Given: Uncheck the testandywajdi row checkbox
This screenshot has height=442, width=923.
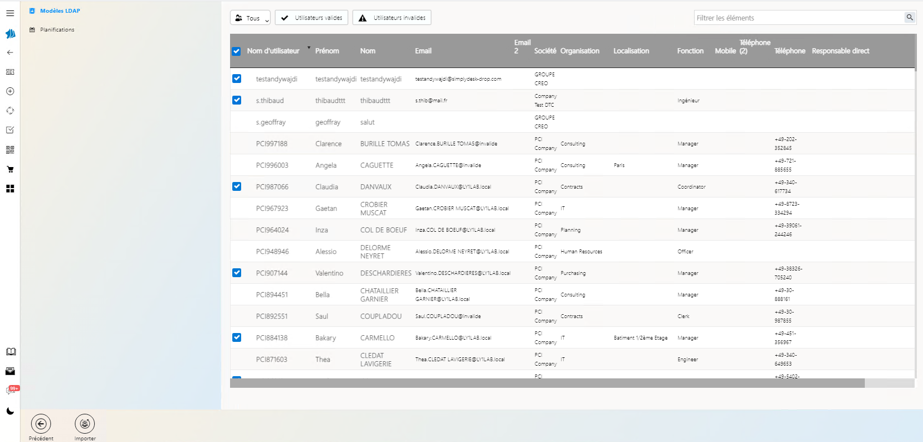Looking at the screenshot, I should (x=237, y=79).
